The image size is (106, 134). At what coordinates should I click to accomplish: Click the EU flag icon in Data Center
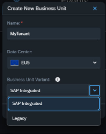tap(14, 63)
